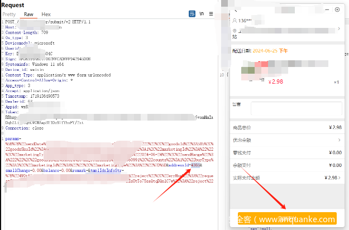
Task: Click the Systeminfo: Windows 11 x64 header
Action: [x=35, y=64]
